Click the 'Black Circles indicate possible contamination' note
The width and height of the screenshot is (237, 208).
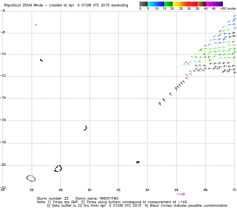[x=189, y=205]
